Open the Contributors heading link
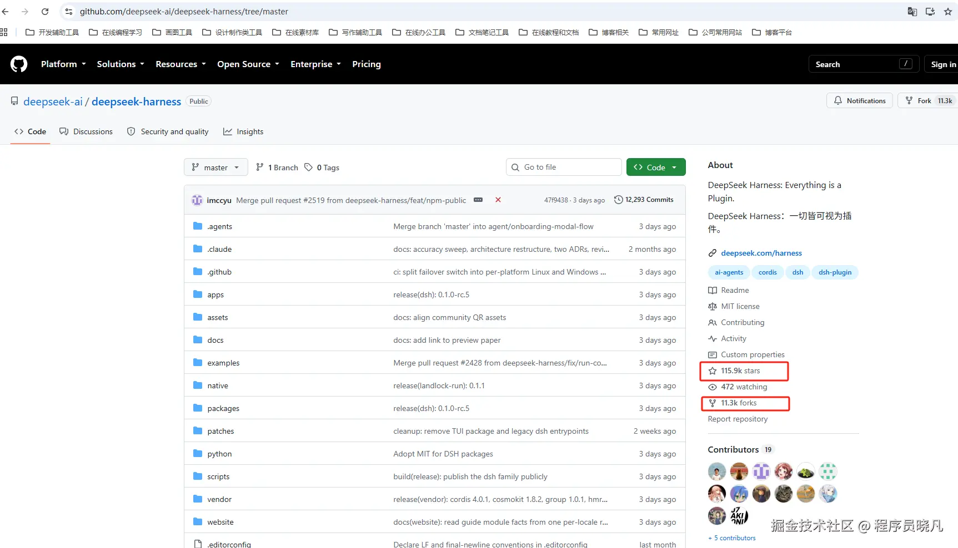The width and height of the screenshot is (958, 548). click(733, 449)
